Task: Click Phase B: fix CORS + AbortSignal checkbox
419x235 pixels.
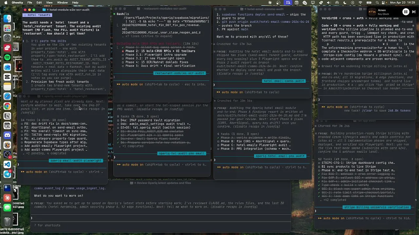Action: pyautogui.click(x=218, y=141)
